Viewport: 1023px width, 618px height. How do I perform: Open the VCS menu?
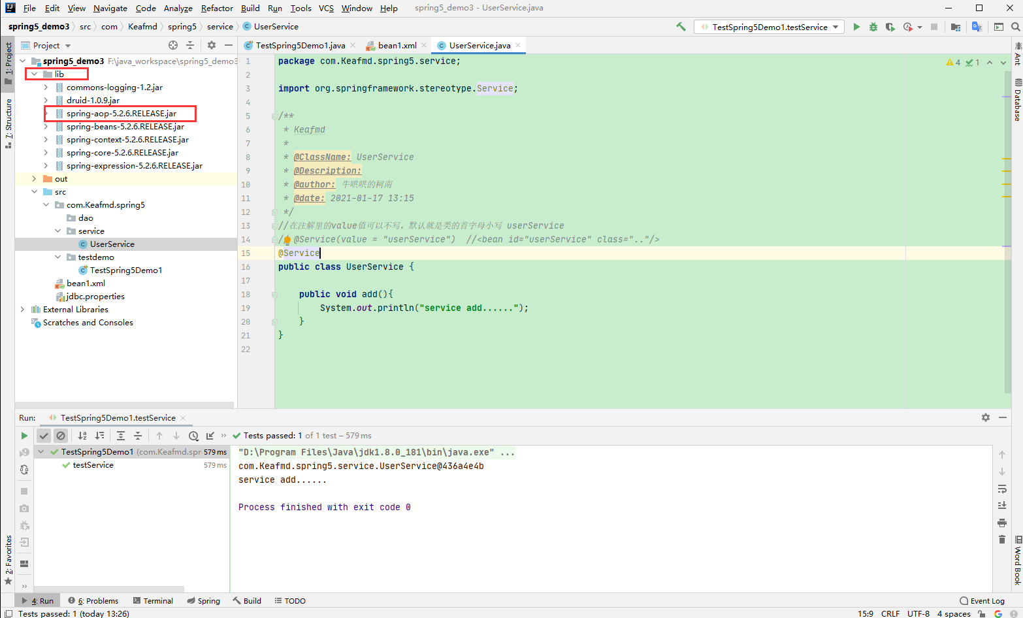pyautogui.click(x=326, y=8)
